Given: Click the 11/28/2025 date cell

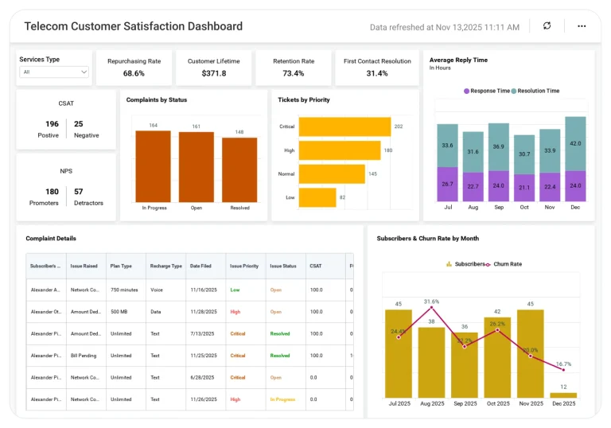Looking at the screenshot, I should click(x=206, y=312).
